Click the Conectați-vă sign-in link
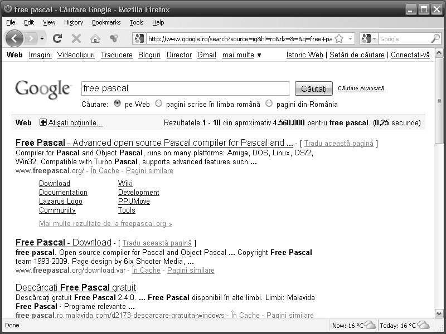The height and width of the screenshot is (334, 446). click(410, 55)
